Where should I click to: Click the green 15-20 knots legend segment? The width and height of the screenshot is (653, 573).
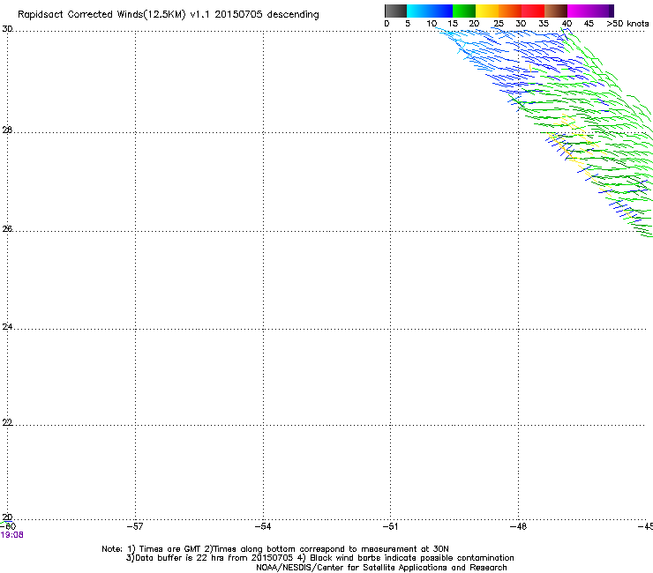point(464,11)
